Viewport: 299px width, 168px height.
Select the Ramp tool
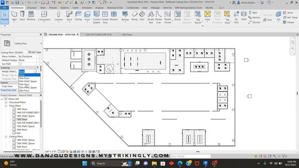click(x=135, y=16)
